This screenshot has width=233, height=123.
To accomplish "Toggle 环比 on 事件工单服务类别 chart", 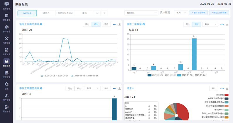I will tap(79, 88).
